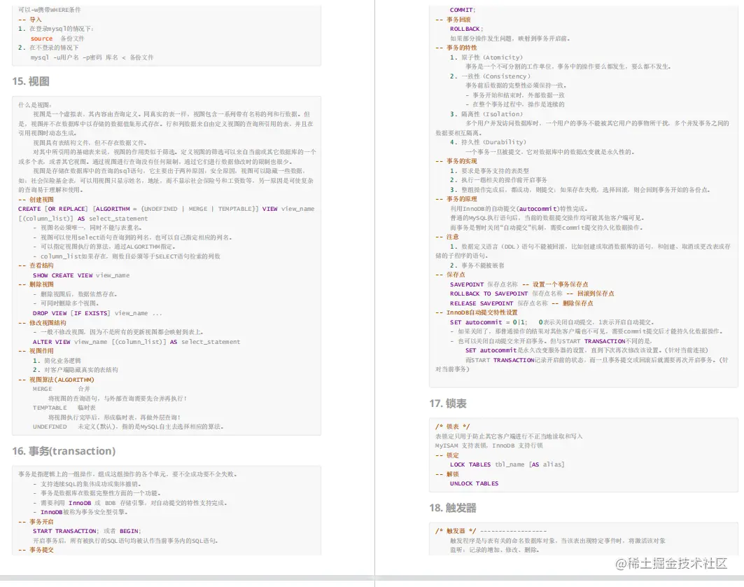This screenshot has height=587, width=744.
Task: Select the standalone statement "ROLLBACK;"
Action: coord(466,29)
